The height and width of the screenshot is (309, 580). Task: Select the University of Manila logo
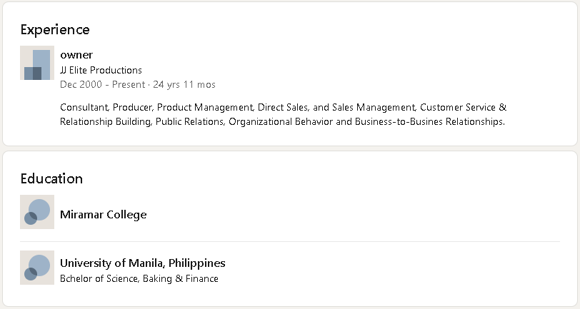coord(37,268)
